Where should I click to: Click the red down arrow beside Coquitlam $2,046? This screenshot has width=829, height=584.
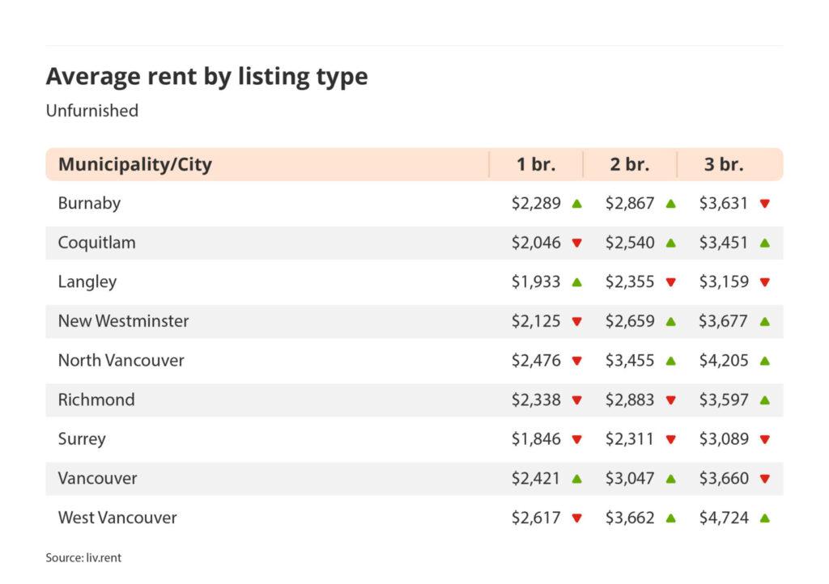[x=576, y=243]
